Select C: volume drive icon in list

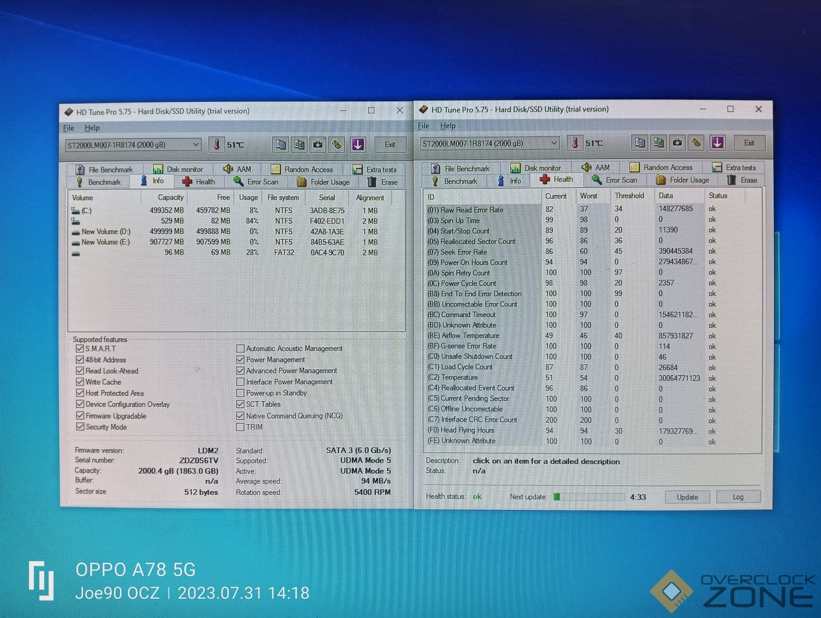pyautogui.click(x=75, y=211)
